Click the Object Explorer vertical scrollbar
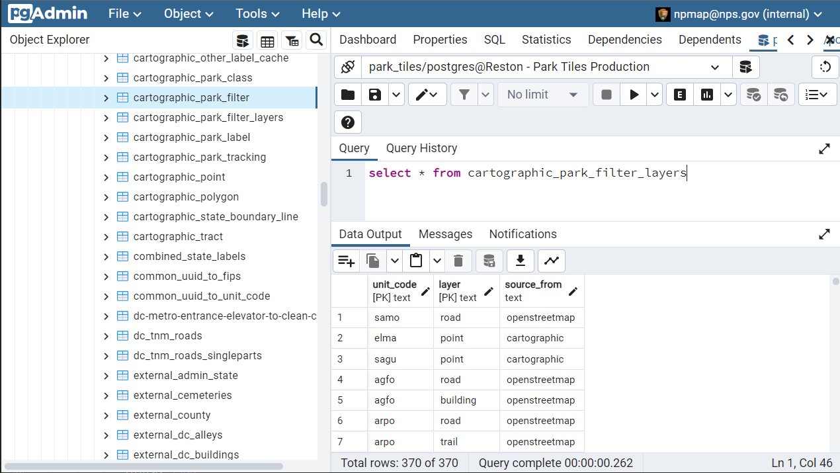 [x=324, y=194]
